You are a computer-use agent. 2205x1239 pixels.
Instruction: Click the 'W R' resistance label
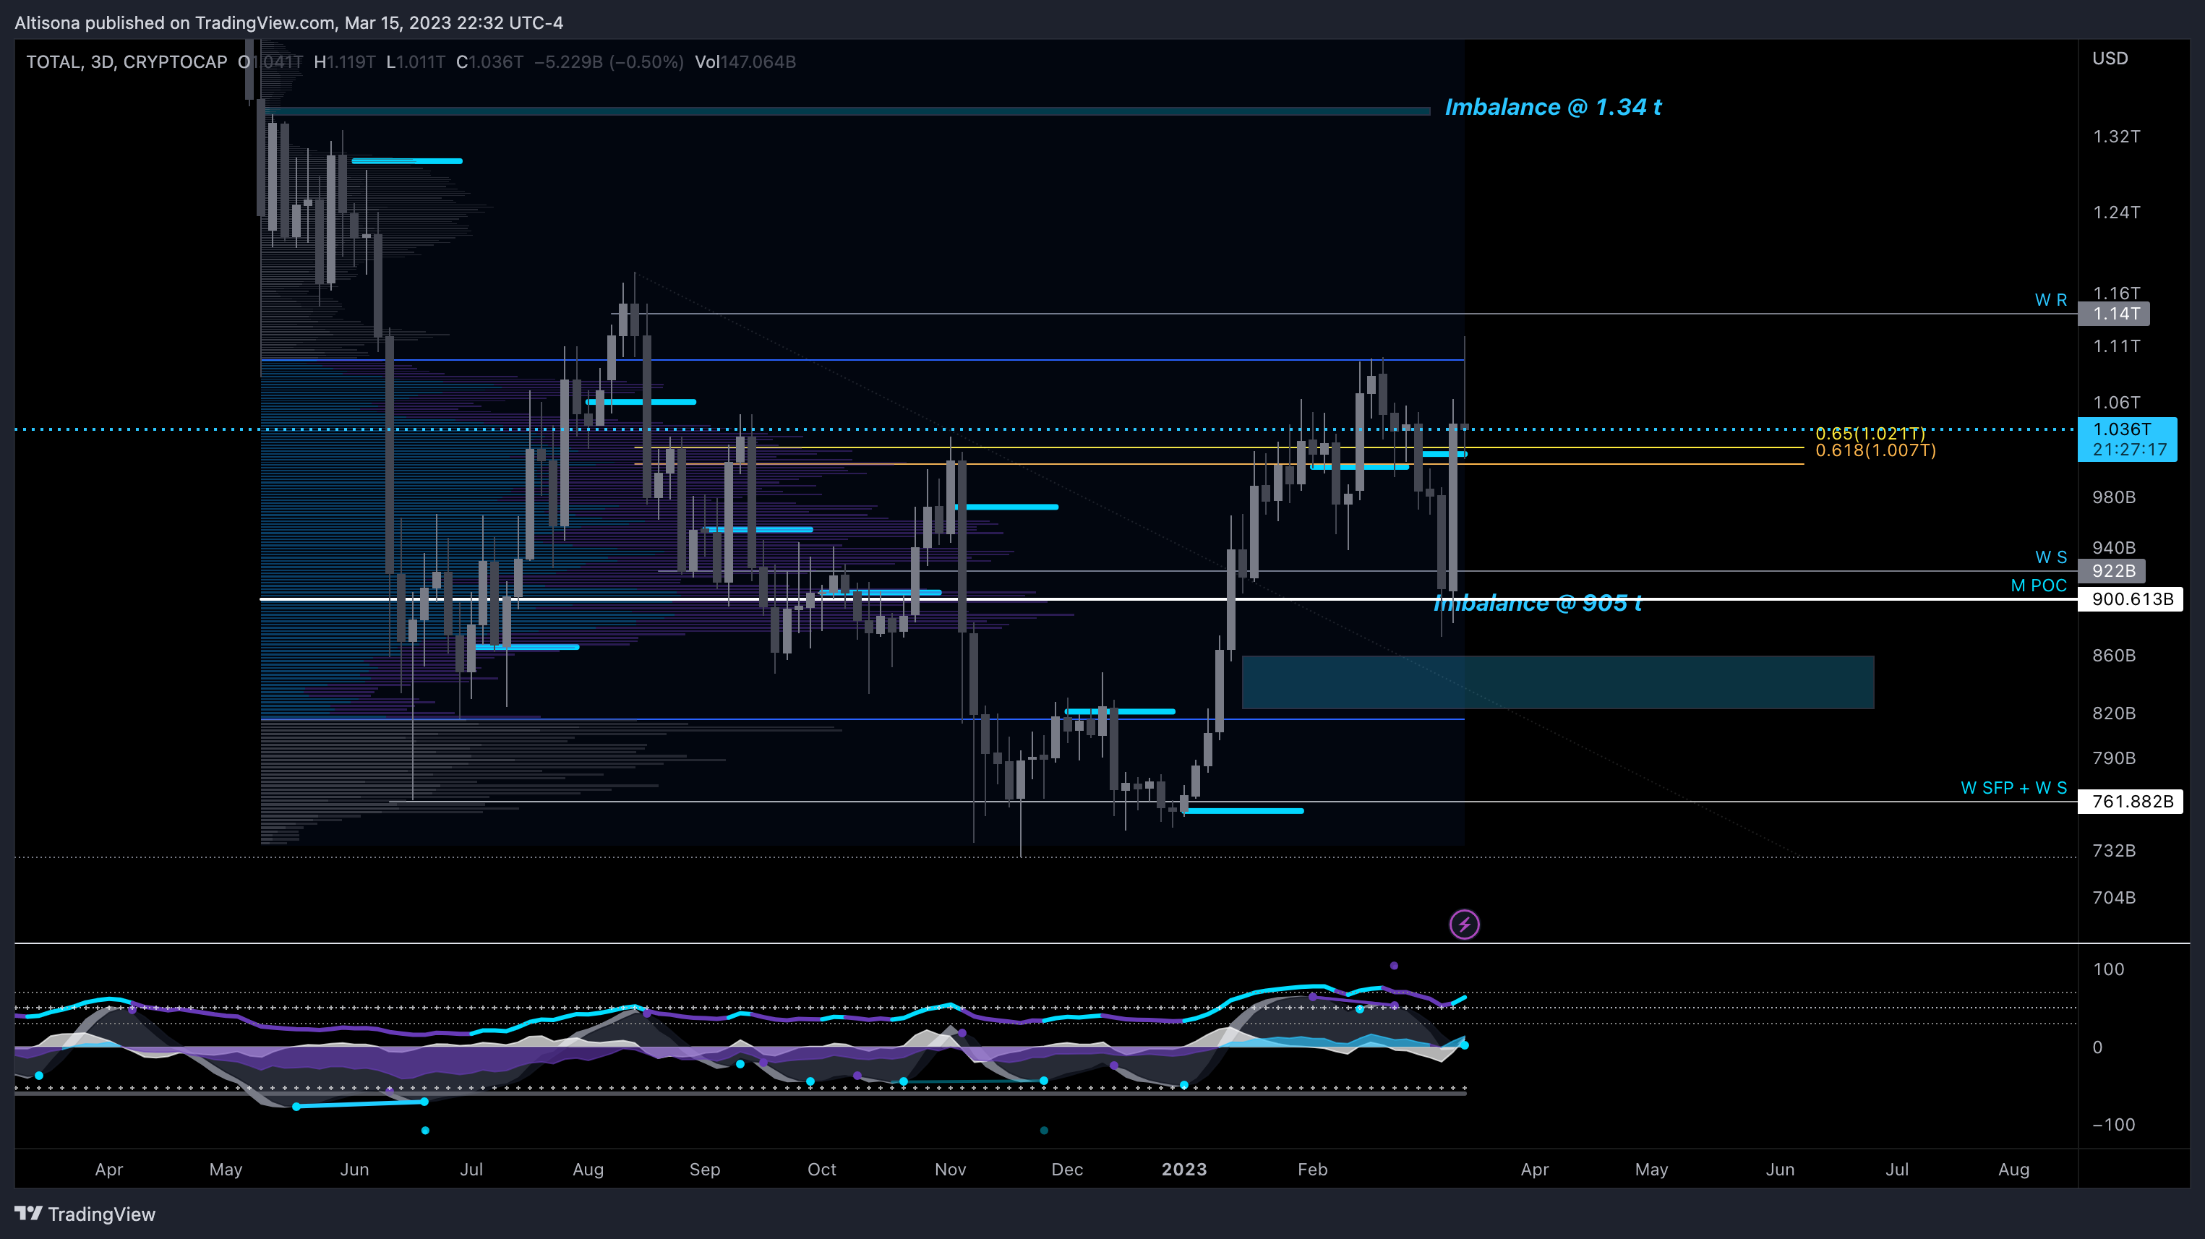click(2051, 300)
